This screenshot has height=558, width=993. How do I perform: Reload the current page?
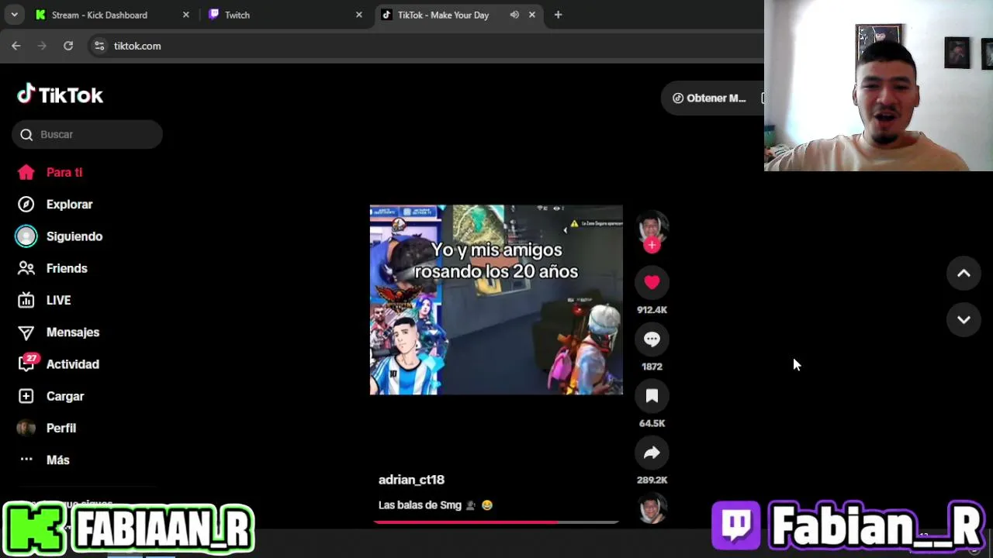(68, 46)
